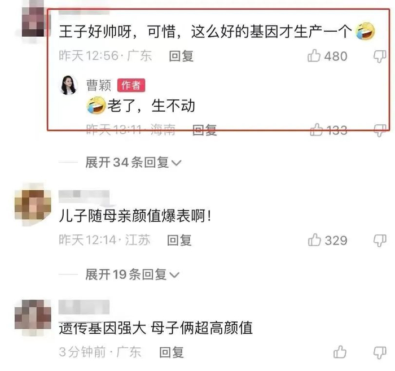
Task: Like the 遗传基因强大 comment
Action: (340, 352)
